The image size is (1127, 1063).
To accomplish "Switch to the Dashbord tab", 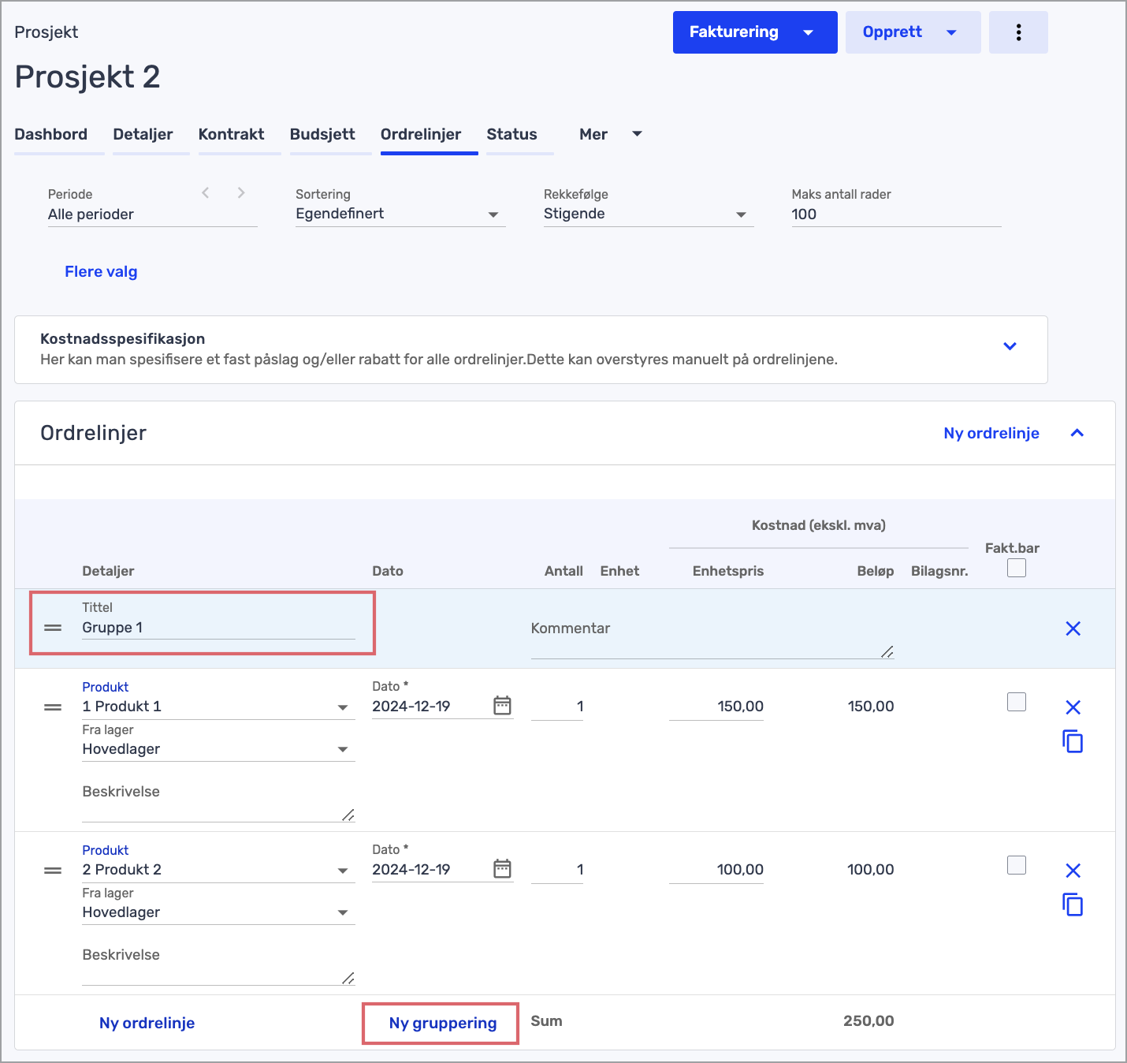I will [51, 134].
